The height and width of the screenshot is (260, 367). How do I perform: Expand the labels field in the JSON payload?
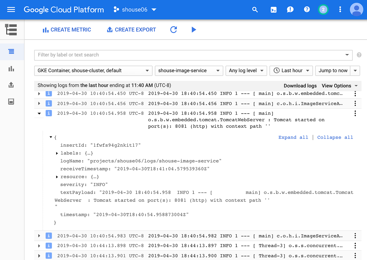point(57,153)
